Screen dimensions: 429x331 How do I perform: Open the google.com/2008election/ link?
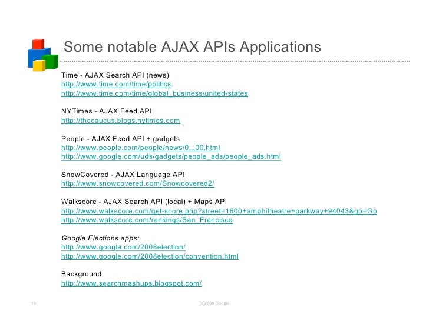point(123,248)
